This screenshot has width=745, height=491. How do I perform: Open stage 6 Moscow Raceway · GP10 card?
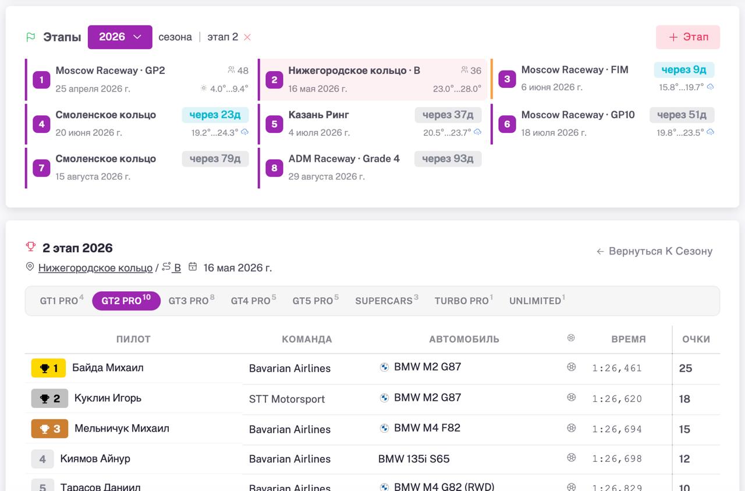606,123
